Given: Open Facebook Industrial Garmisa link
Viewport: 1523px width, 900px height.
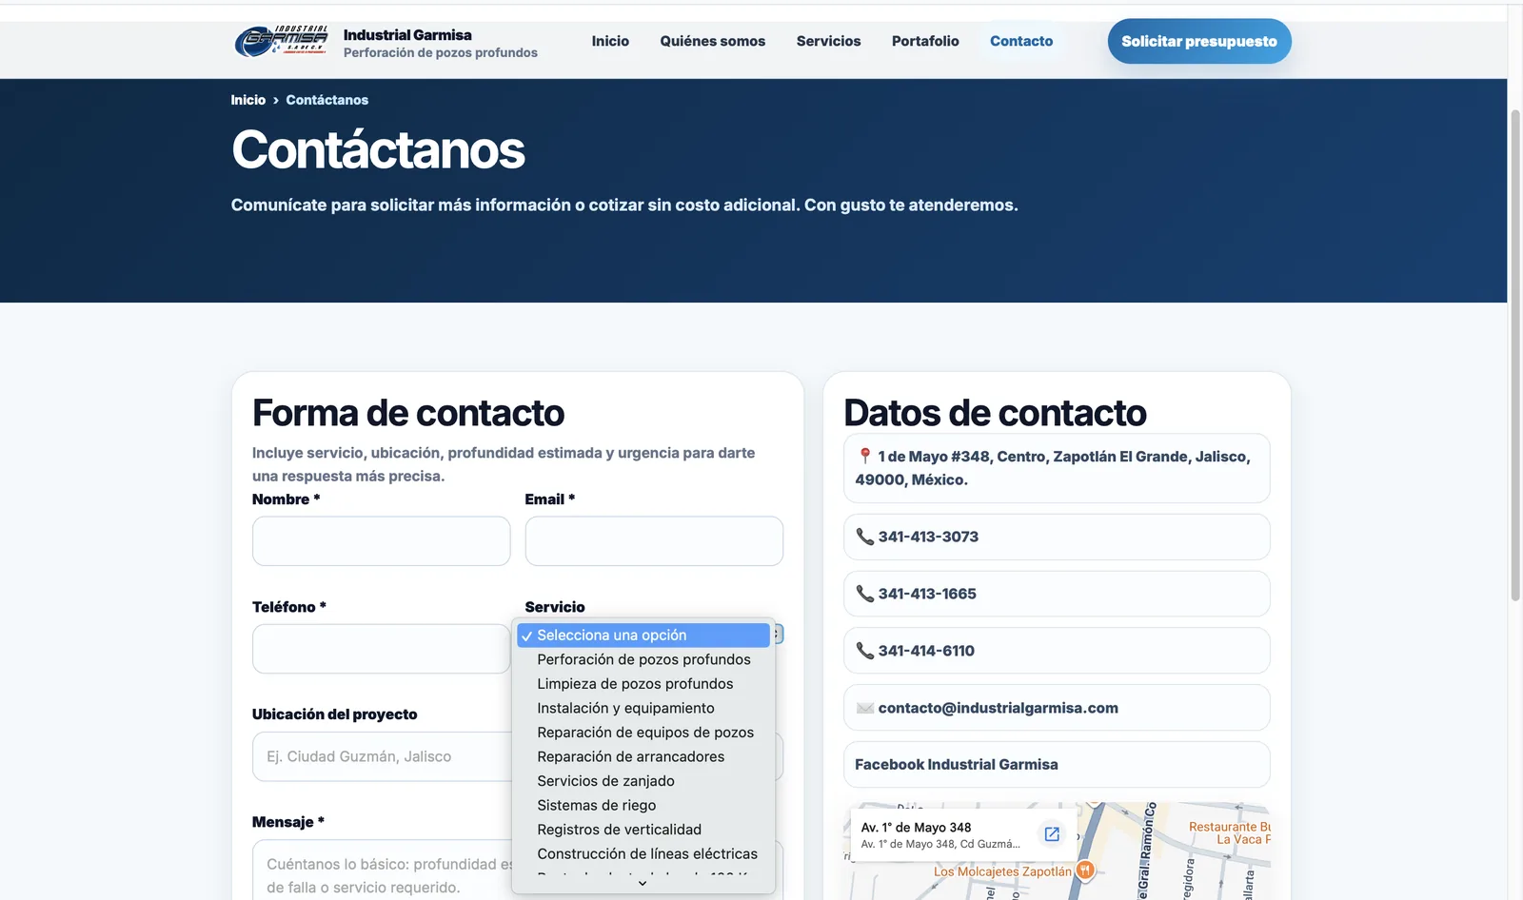Looking at the screenshot, I should 1057,765.
